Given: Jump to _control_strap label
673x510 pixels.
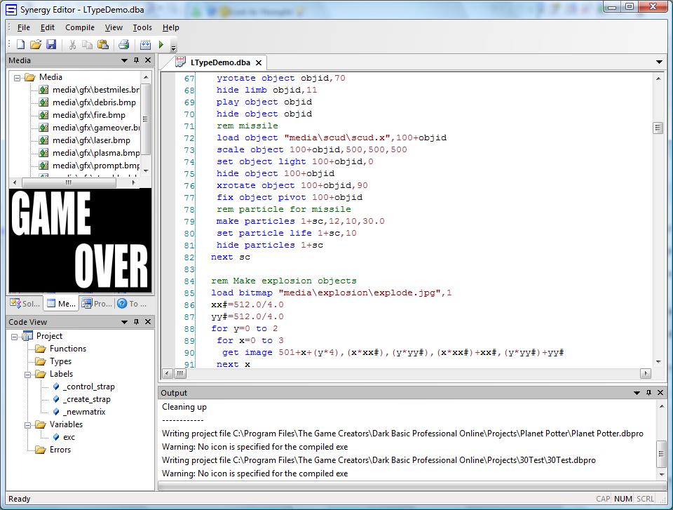Looking at the screenshot, I should tap(89, 387).
